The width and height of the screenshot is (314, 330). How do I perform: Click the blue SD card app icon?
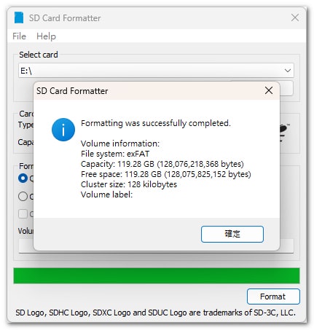pyautogui.click(x=19, y=17)
